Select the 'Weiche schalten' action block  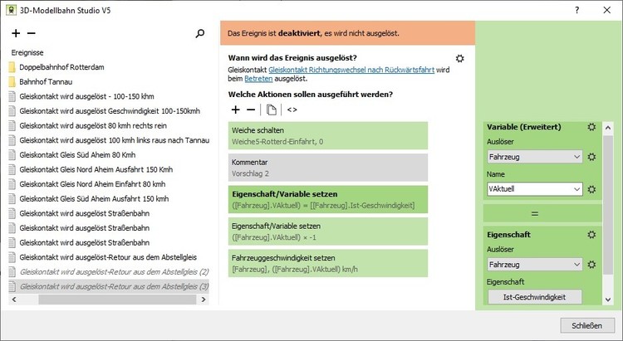click(x=327, y=136)
